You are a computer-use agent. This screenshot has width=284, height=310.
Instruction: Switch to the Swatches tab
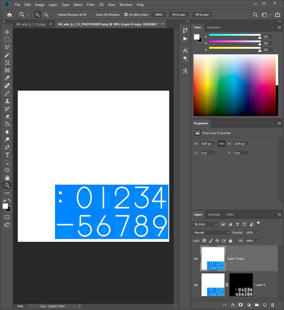213,27
